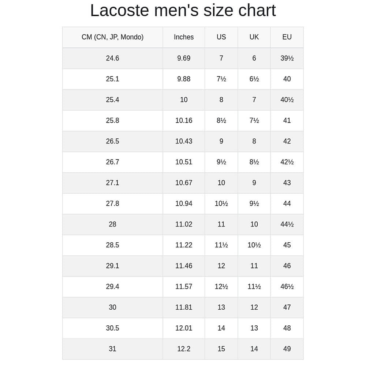Select the US column header
The image size is (366, 366).
tap(221, 37)
